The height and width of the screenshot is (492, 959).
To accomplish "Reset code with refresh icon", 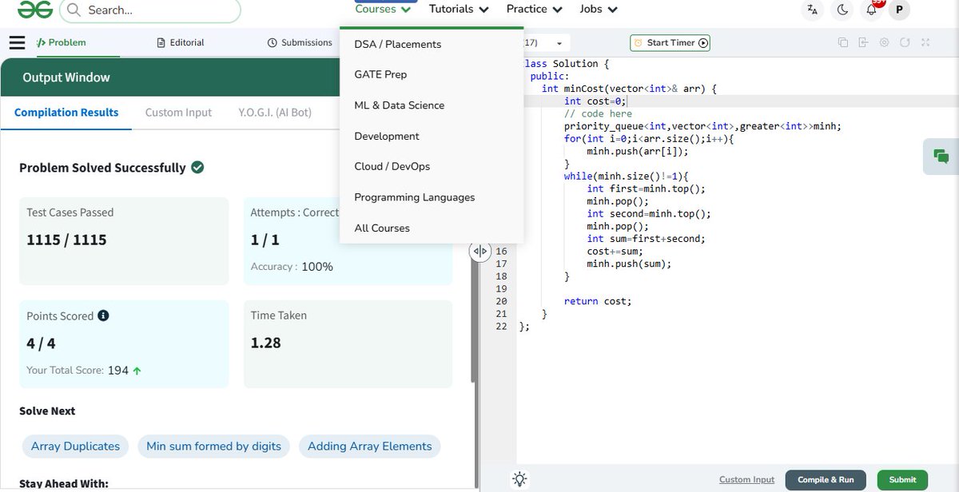I will click(x=905, y=42).
